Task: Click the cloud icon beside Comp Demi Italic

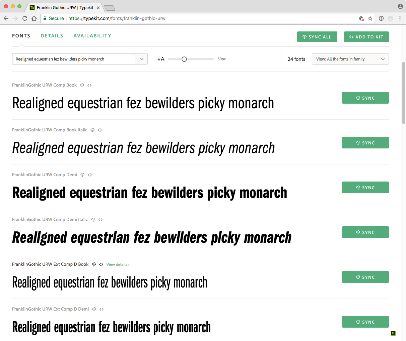Action: pos(93,220)
